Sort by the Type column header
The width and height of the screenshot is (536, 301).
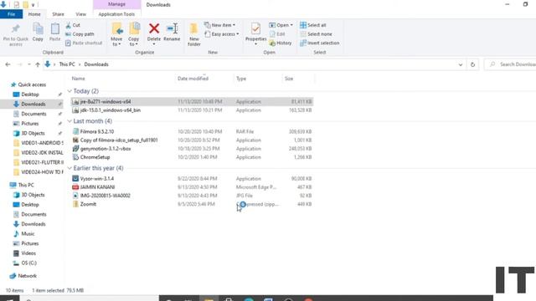(x=241, y=79)
